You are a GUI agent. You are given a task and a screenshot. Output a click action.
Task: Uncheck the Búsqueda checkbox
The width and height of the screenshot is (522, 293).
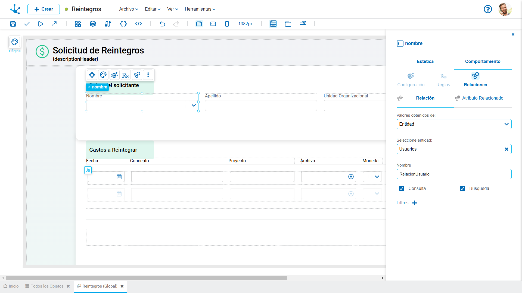[x=462, y=188]
